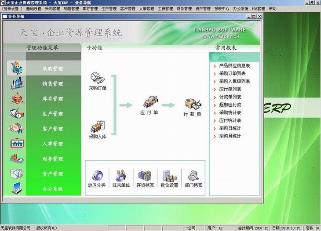The height and width of the screenshot is (231, 321).
Task: Open 地区分类 region classification icon
Action: click(x=96, y=176)
